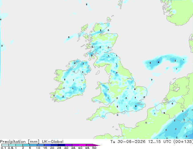The height and width of the screenshot is (149, 193).
Task: Click the '25' legend scale label
Action: coord(59,148)
